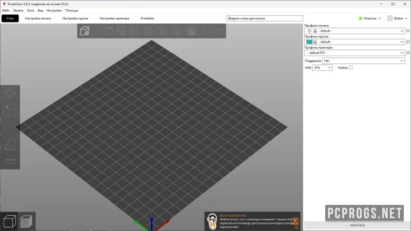This screenshot has width=411, height=231.
Task: Click the Undo arrow icon
Action: (x=207, y=31)
